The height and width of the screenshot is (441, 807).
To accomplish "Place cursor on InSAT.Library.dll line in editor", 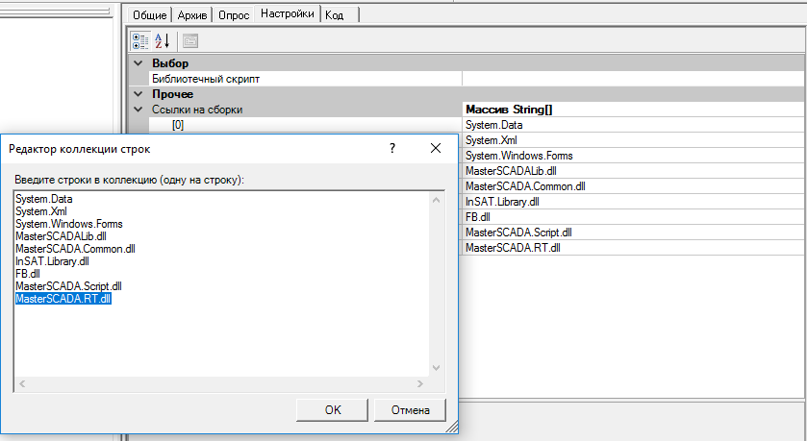I will click(52, 261).
